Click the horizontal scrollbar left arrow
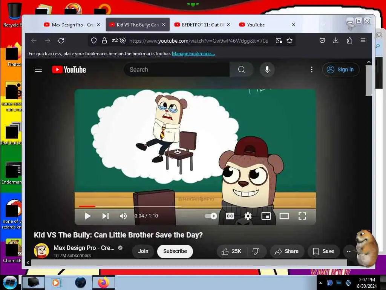Screen dimensions: 386x290 click(28, 263)
